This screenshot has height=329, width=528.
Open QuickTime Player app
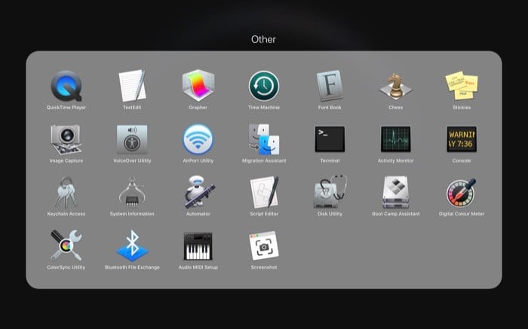coord(66,87)
